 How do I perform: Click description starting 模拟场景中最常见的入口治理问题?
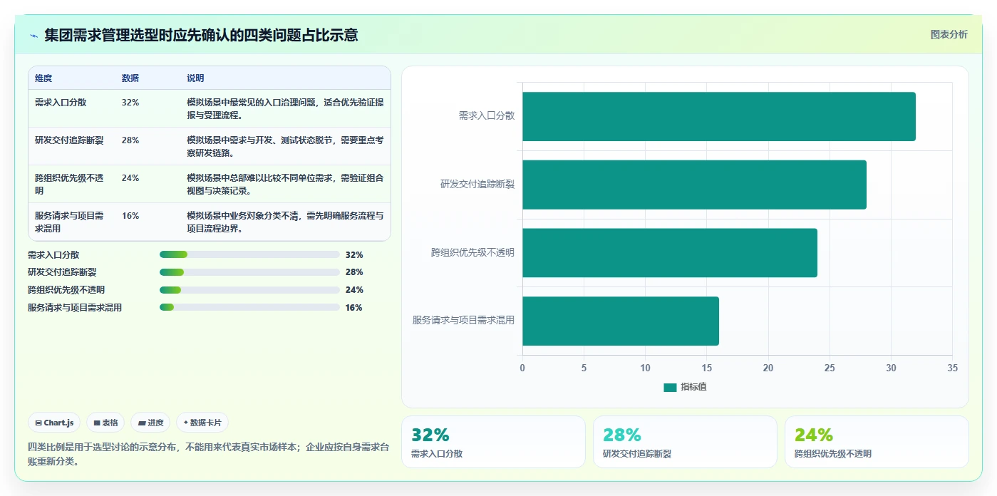285,108
